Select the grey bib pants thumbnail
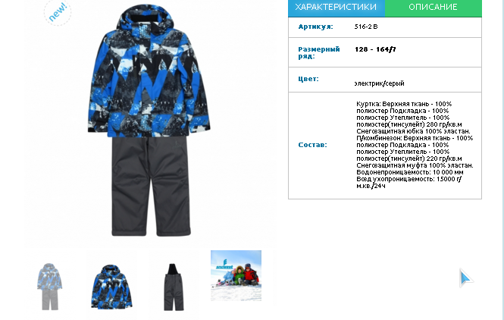 (x=174, y=287)
